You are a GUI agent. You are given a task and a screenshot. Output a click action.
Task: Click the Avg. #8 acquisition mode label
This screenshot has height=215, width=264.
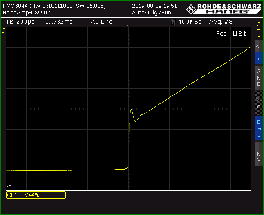pyautogui.click(x=221, y=22)
